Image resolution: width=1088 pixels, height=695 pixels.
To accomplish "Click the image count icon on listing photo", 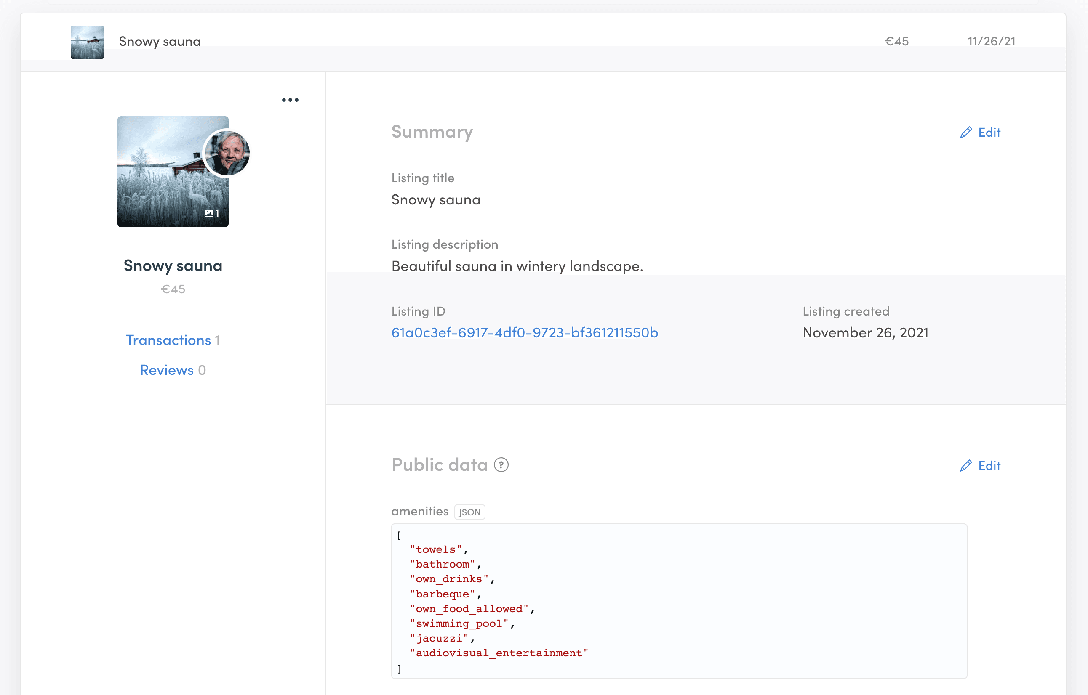I will point(209,213).
